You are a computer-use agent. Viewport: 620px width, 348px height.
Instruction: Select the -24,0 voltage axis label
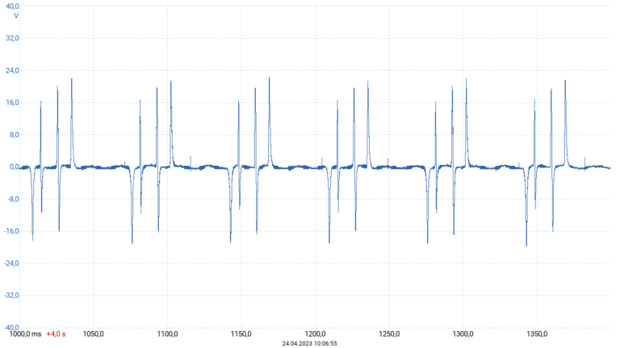pyautogui.click(x=10, y=264)
